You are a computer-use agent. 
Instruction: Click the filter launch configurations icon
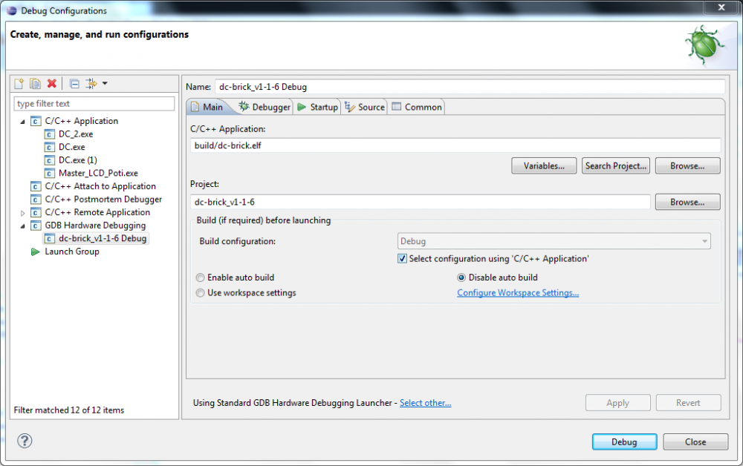92,84
